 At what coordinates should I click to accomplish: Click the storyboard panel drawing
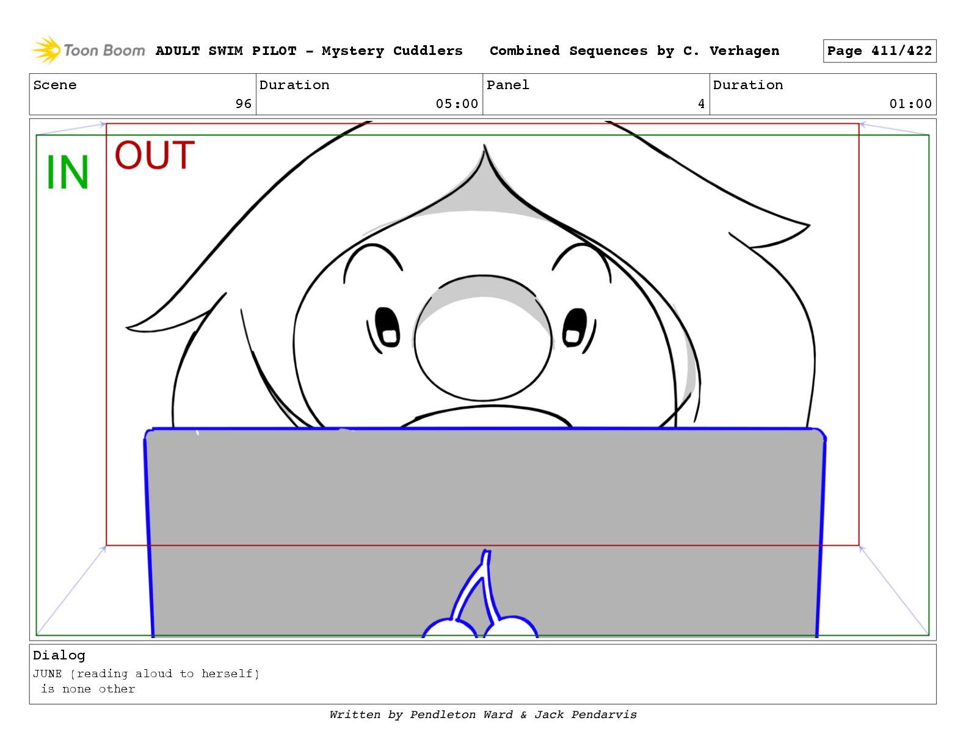click(482, 379)
